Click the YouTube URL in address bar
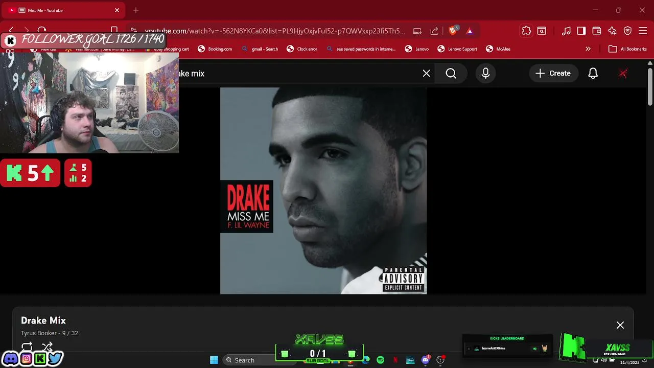 [274, 31]
